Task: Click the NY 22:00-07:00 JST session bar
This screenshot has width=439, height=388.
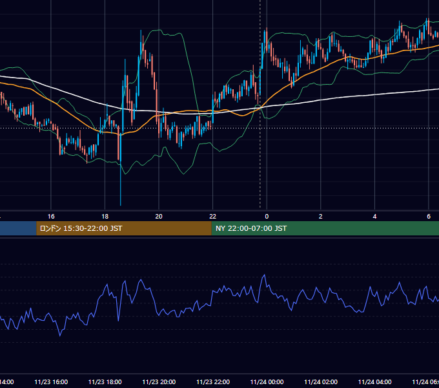Action: pos(325,228)
